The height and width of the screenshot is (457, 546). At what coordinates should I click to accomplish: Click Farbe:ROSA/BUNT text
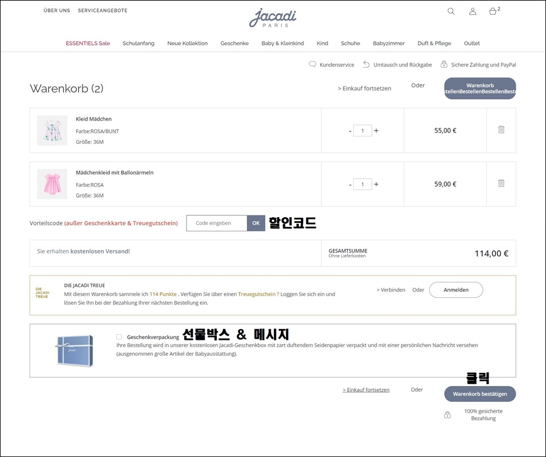(97, 131)
